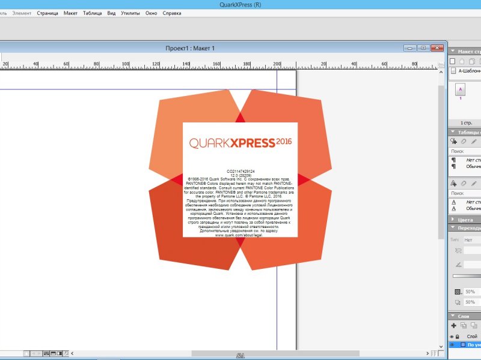This screenshot has width=481, height=360.
Task: Open the 'Окно' menu
Action: tap(152, 13)
